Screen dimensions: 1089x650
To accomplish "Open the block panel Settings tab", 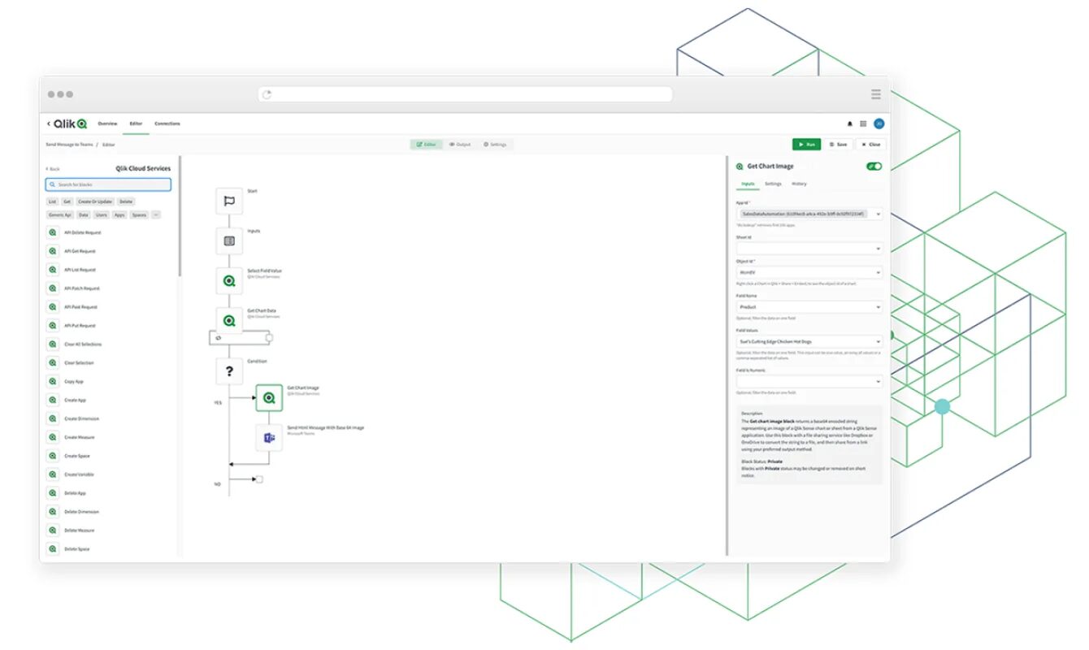I will pos(773,184).
